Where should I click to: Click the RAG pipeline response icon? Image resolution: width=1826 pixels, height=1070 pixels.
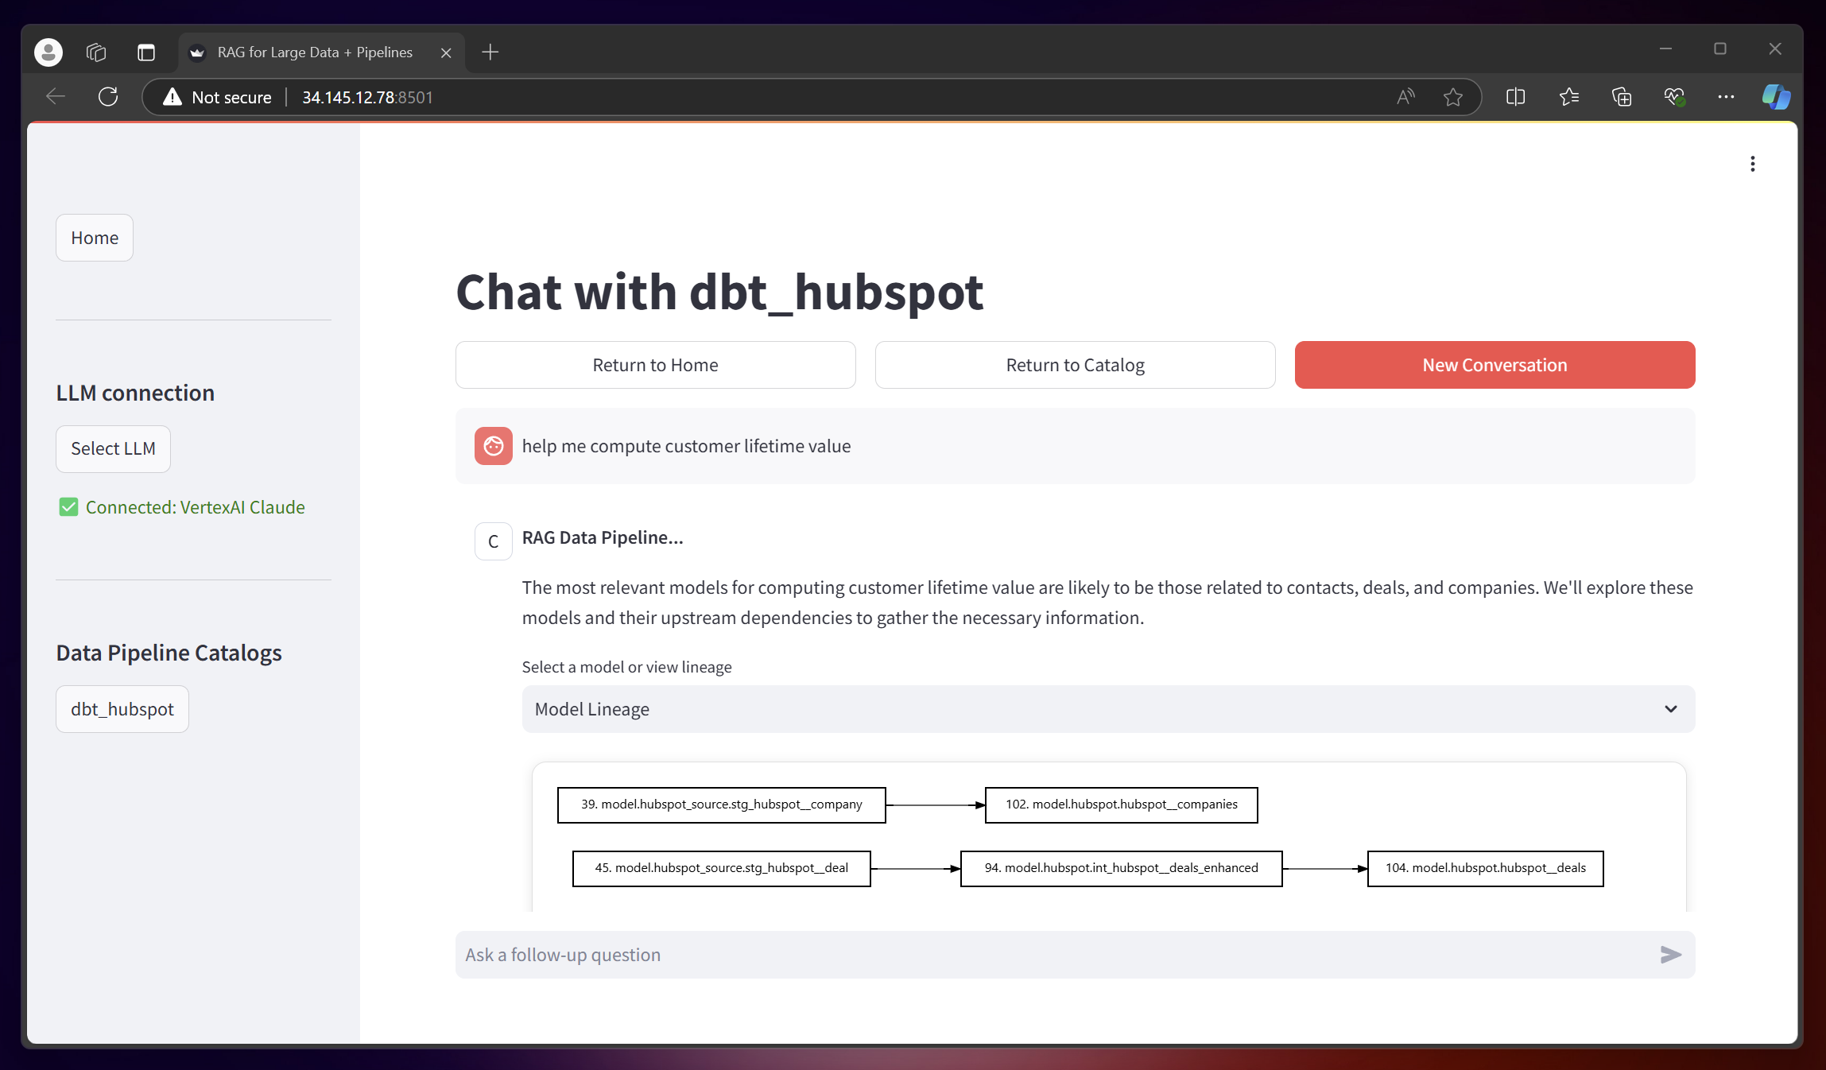[493, 537]
